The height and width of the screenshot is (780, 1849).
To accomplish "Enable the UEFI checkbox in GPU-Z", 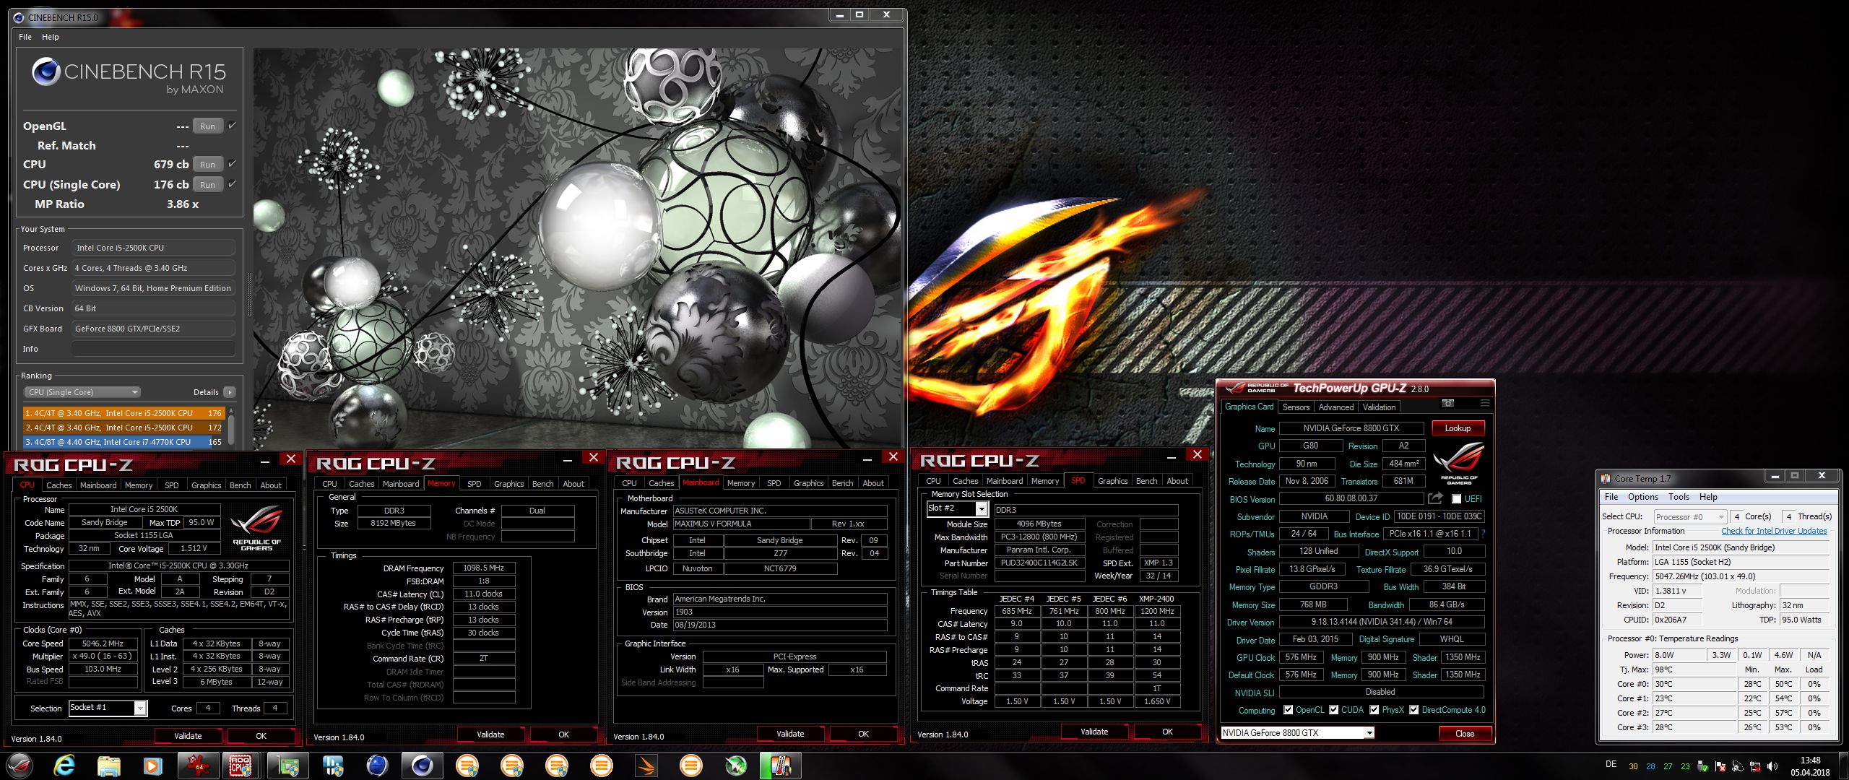I will (1457, 499).
